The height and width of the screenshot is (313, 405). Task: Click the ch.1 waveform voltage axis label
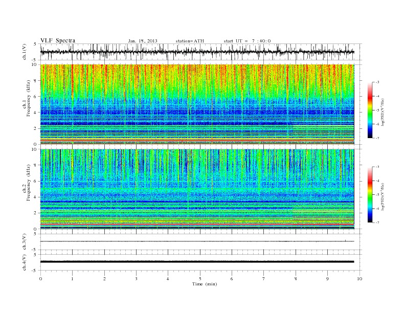[25, 52]
